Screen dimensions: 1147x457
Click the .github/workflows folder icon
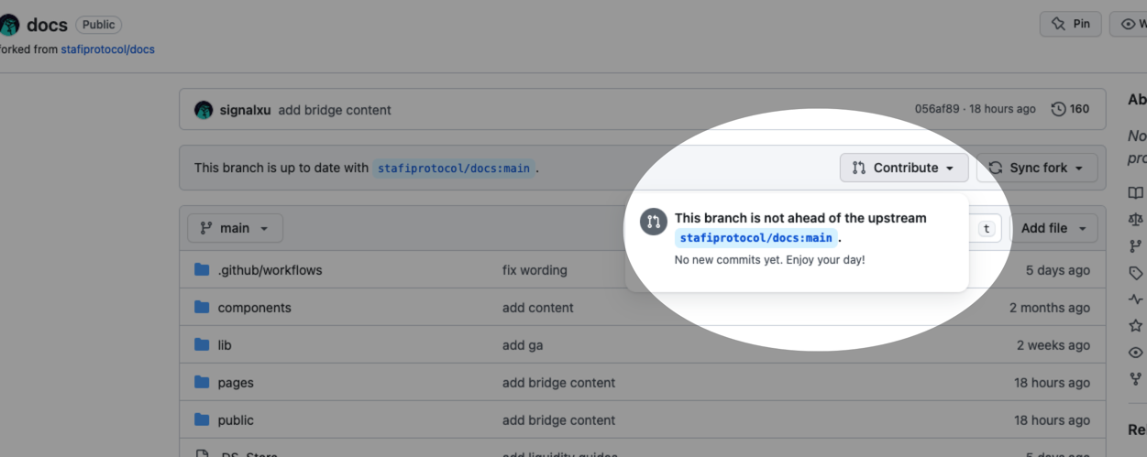point(202,270)
